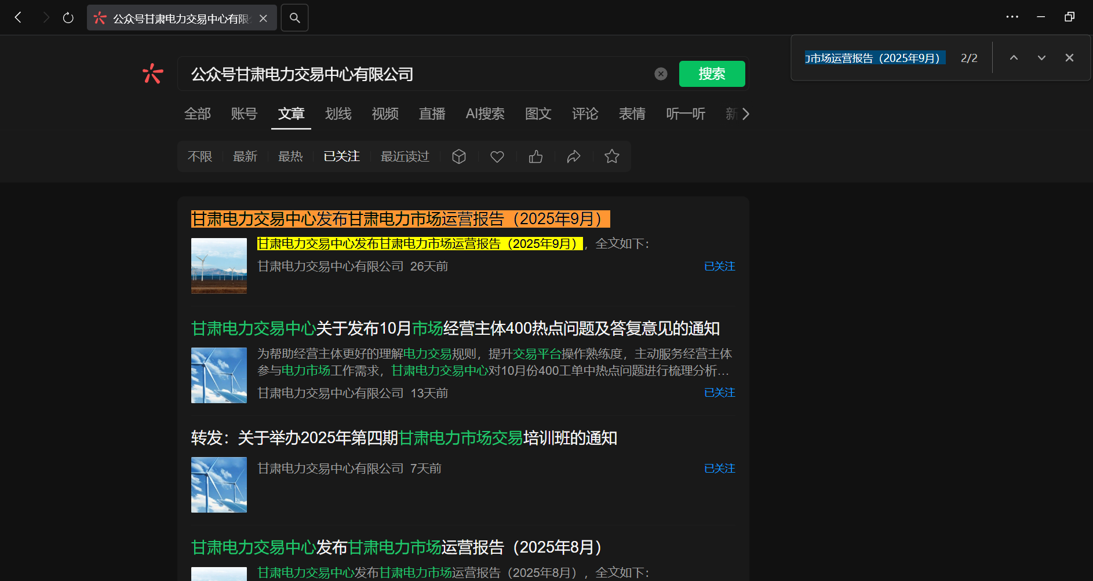This screenshot has height=581, width=1093.
Task: Open the thumbnail of the 7天前 article
Action: [x=219, y=485]
